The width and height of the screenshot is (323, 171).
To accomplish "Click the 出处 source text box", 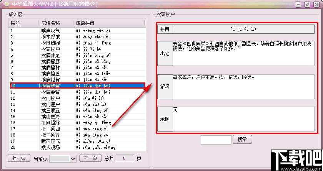I will click(x=243, y=53).
